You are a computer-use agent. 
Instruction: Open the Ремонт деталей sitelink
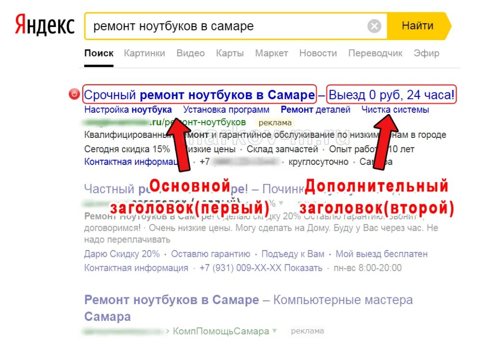[315, 109]
